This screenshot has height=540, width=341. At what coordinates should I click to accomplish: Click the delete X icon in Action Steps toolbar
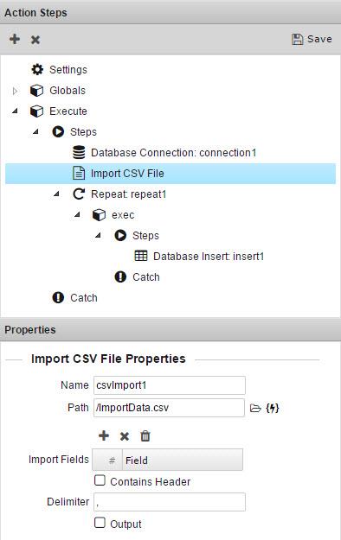point(35,40)
